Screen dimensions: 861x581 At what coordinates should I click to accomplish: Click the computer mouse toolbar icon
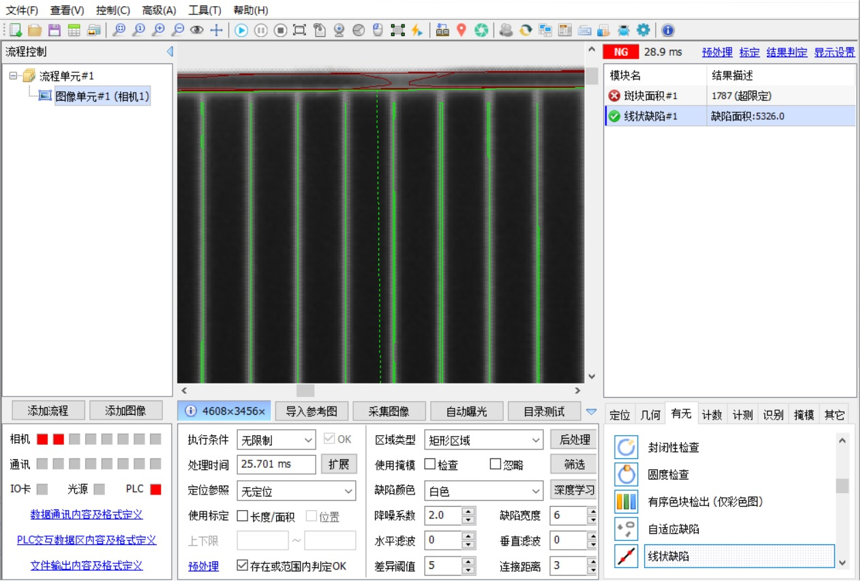[378, 30]
